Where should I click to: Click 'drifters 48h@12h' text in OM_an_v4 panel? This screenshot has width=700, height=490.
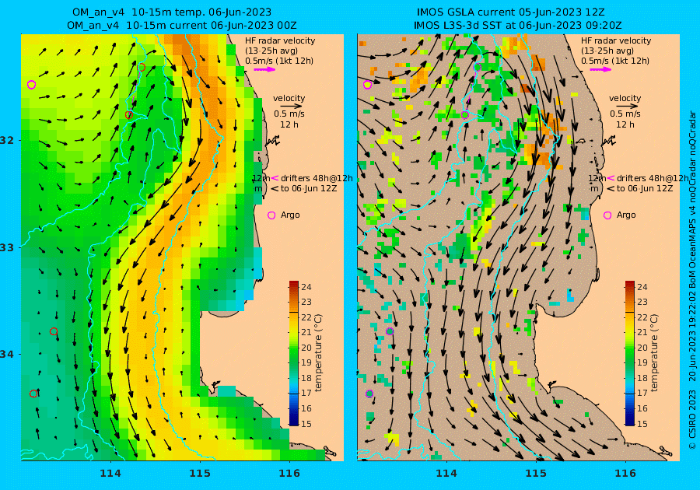coord(317,178)
